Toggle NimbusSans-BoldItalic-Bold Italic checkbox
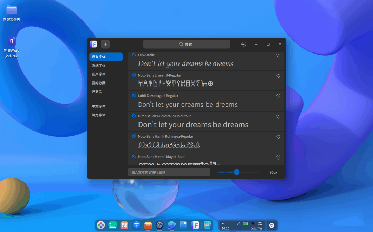 point(134,116)
